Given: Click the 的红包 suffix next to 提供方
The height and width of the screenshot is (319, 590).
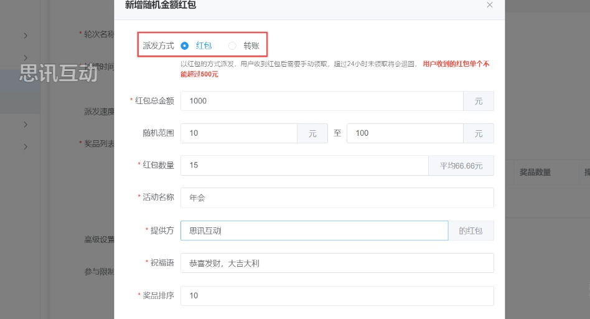Looking at the screenshot, I should pos(471,231).
